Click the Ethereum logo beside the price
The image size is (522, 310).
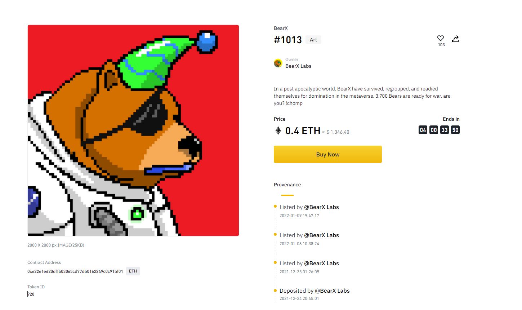278,130
